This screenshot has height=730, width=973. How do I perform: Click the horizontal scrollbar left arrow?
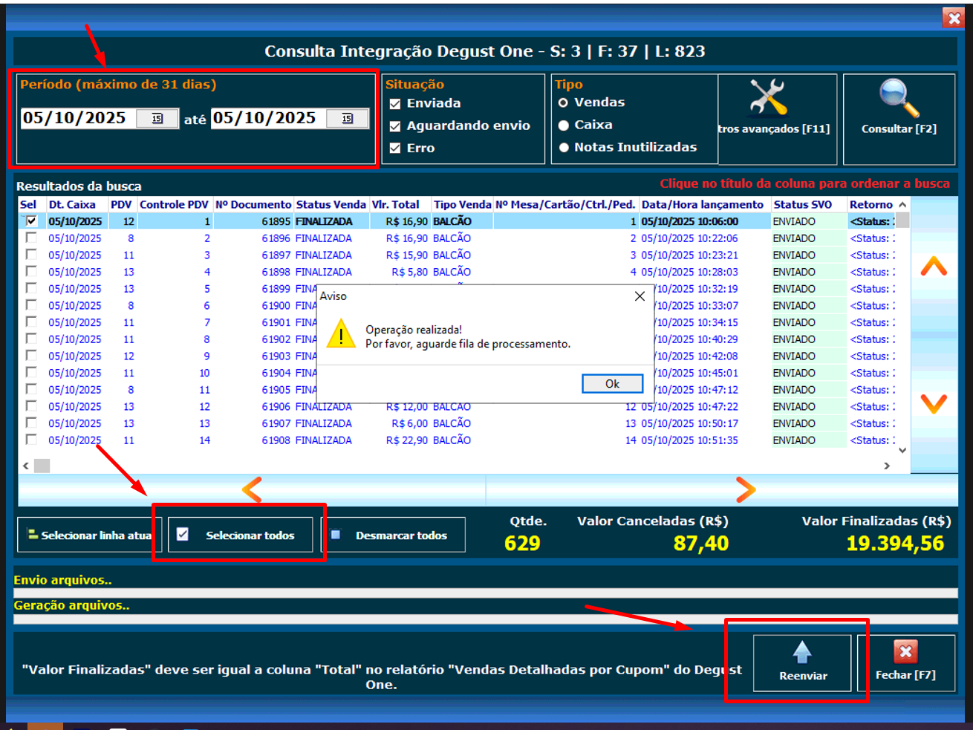pos(26,466)
